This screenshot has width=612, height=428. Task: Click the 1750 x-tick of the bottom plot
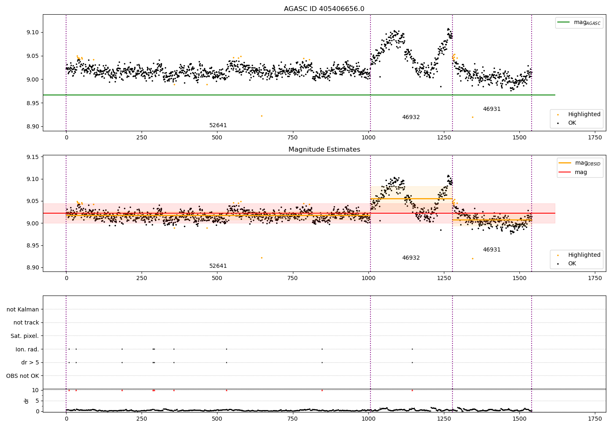(x=595, y=419)
